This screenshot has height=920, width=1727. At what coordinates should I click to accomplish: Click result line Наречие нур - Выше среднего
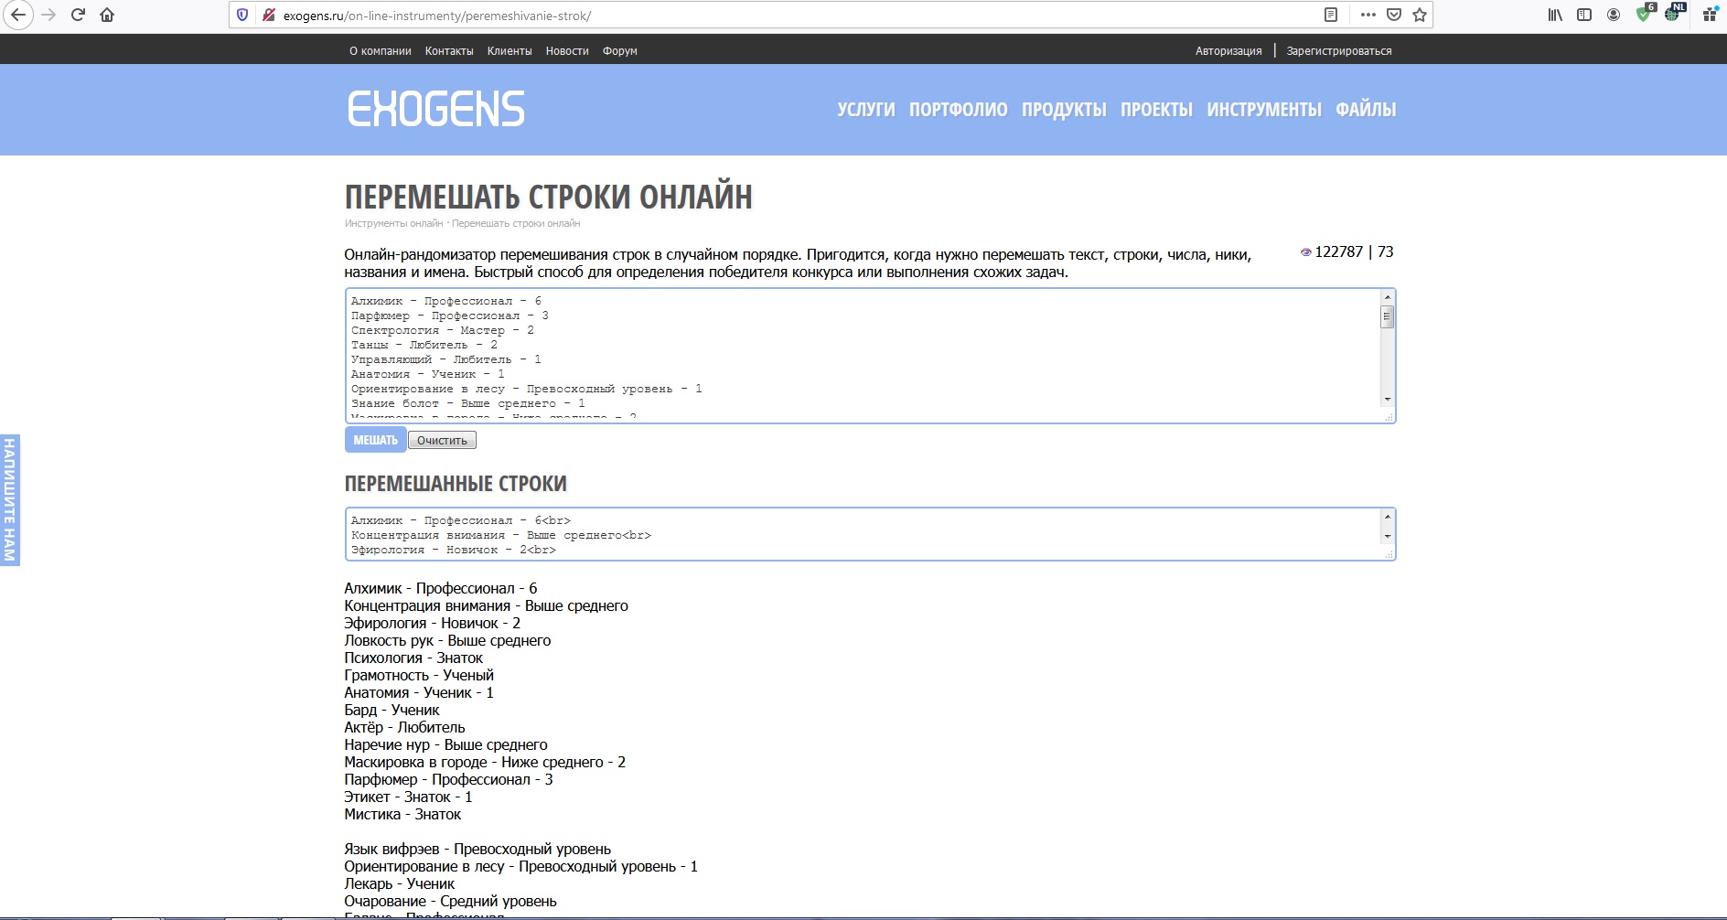click(445, 744)
